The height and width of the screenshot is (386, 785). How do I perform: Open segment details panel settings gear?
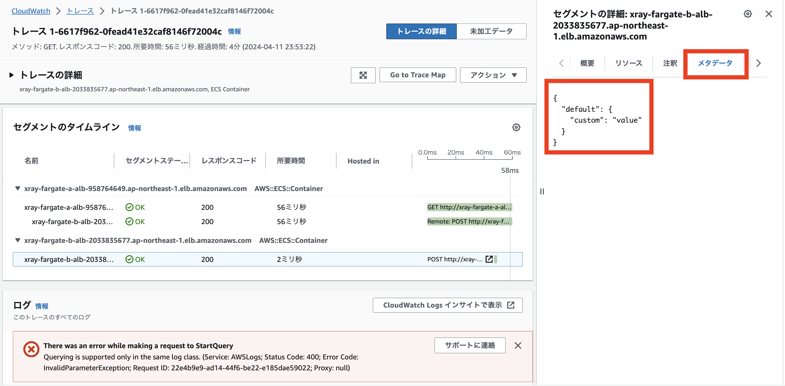[747, 14]
